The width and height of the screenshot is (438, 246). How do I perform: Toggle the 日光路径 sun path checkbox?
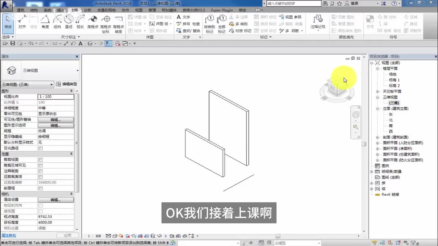41,148
